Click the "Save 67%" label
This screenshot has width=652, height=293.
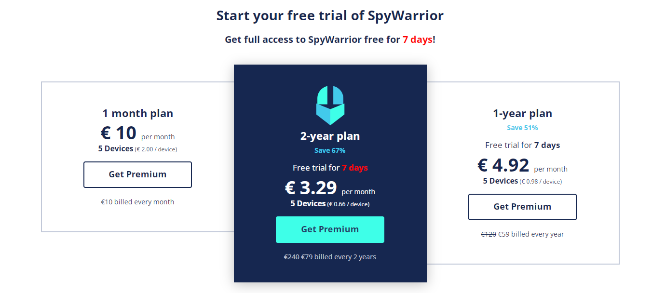point(330,150)
